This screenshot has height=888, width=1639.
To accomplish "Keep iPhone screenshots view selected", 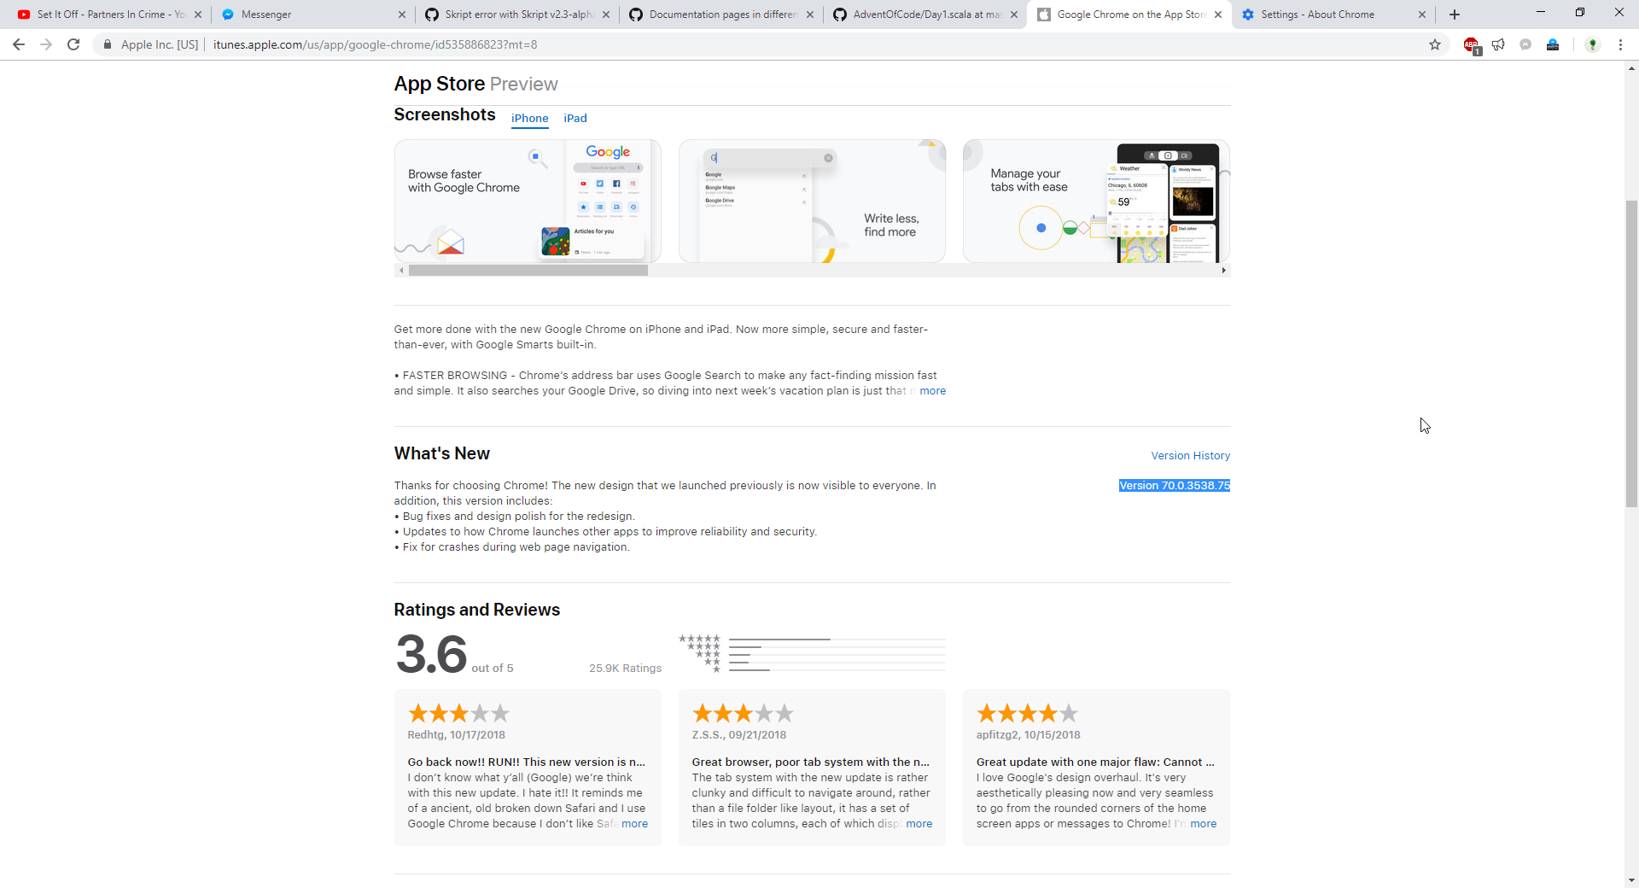I will [x=529, y=119].
